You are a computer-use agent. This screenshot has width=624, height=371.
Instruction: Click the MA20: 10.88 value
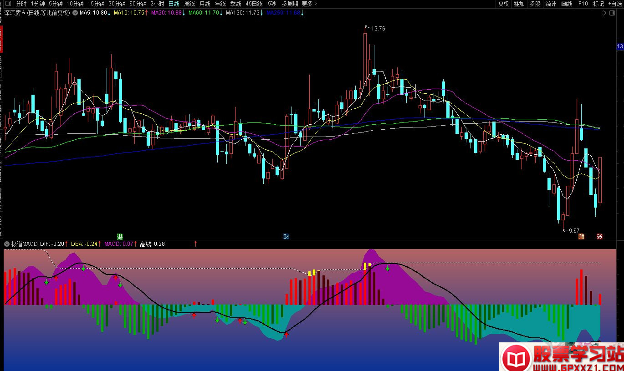pos(166,13)
